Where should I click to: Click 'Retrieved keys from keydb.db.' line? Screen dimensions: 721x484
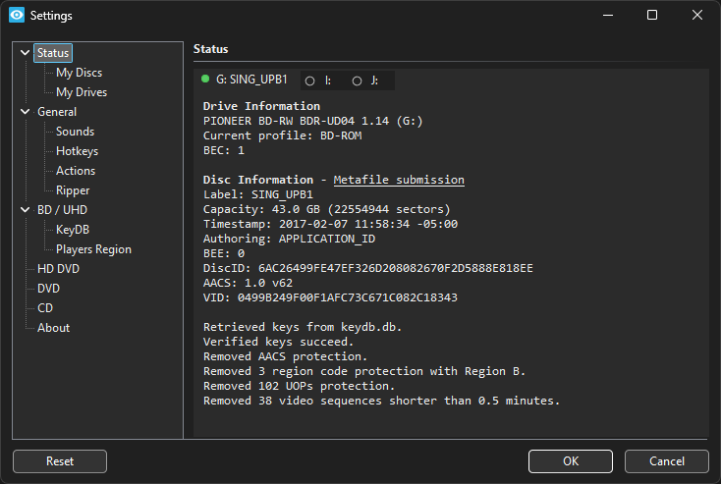tap(303, 327)
